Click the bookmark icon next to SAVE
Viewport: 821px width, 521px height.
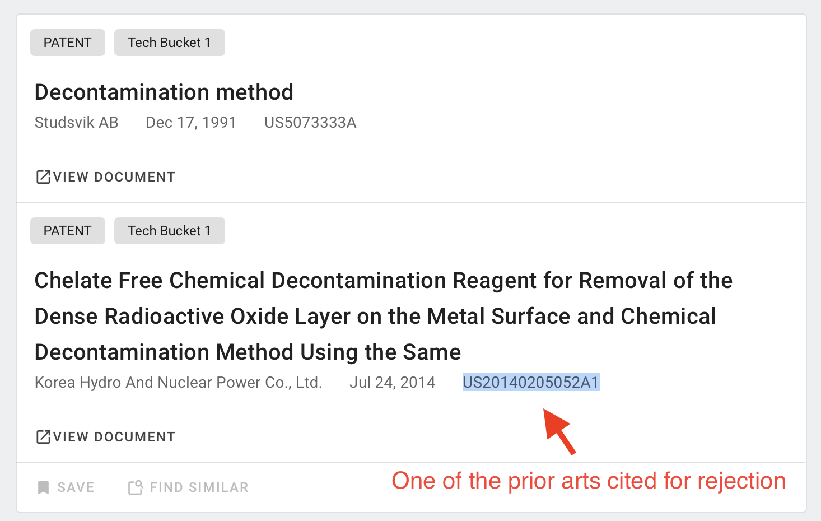point(43,487)
